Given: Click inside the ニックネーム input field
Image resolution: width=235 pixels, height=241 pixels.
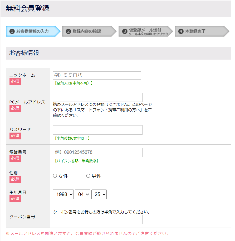Looking at the screenshot, I should [97, 75].
